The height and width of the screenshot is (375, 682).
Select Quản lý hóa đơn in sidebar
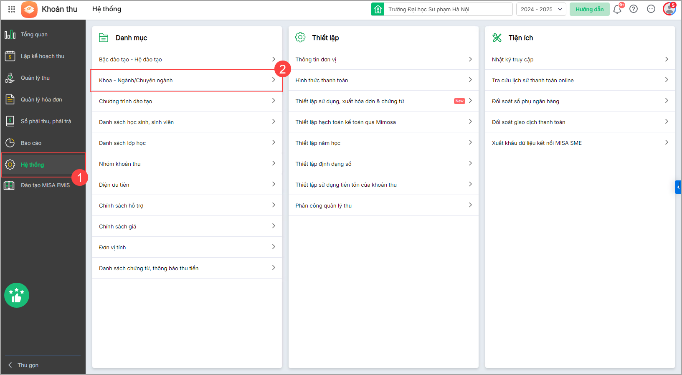click(x=41, y=100)
